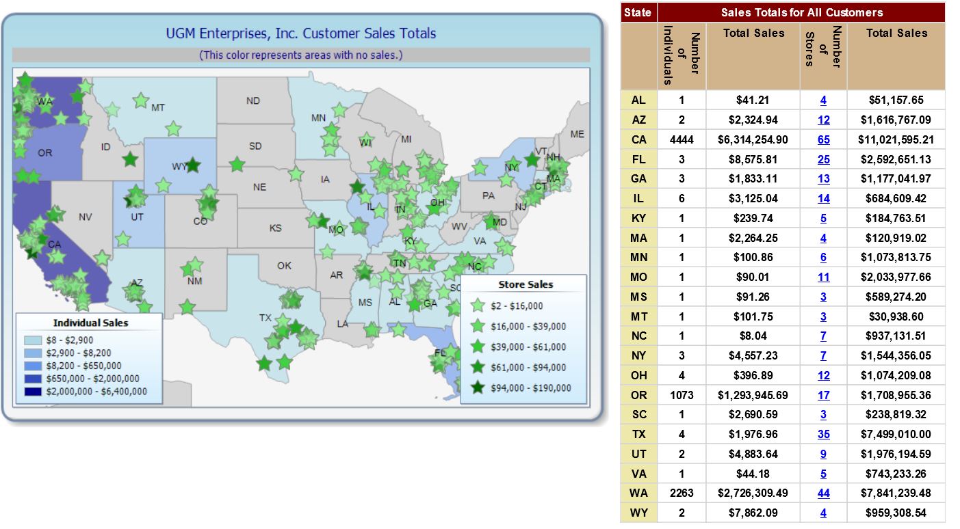Select the dark green store star in Idaho
This screenshot has width=960, height=529.
coord(130,159)
